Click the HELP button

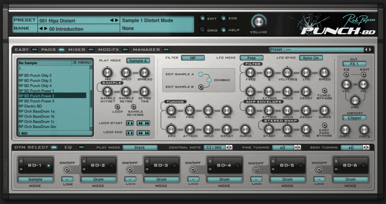point(224,30)
